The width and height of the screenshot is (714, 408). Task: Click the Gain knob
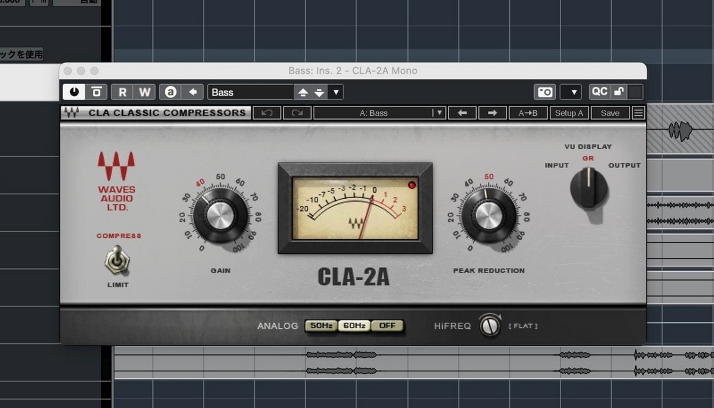coord(220,215)
